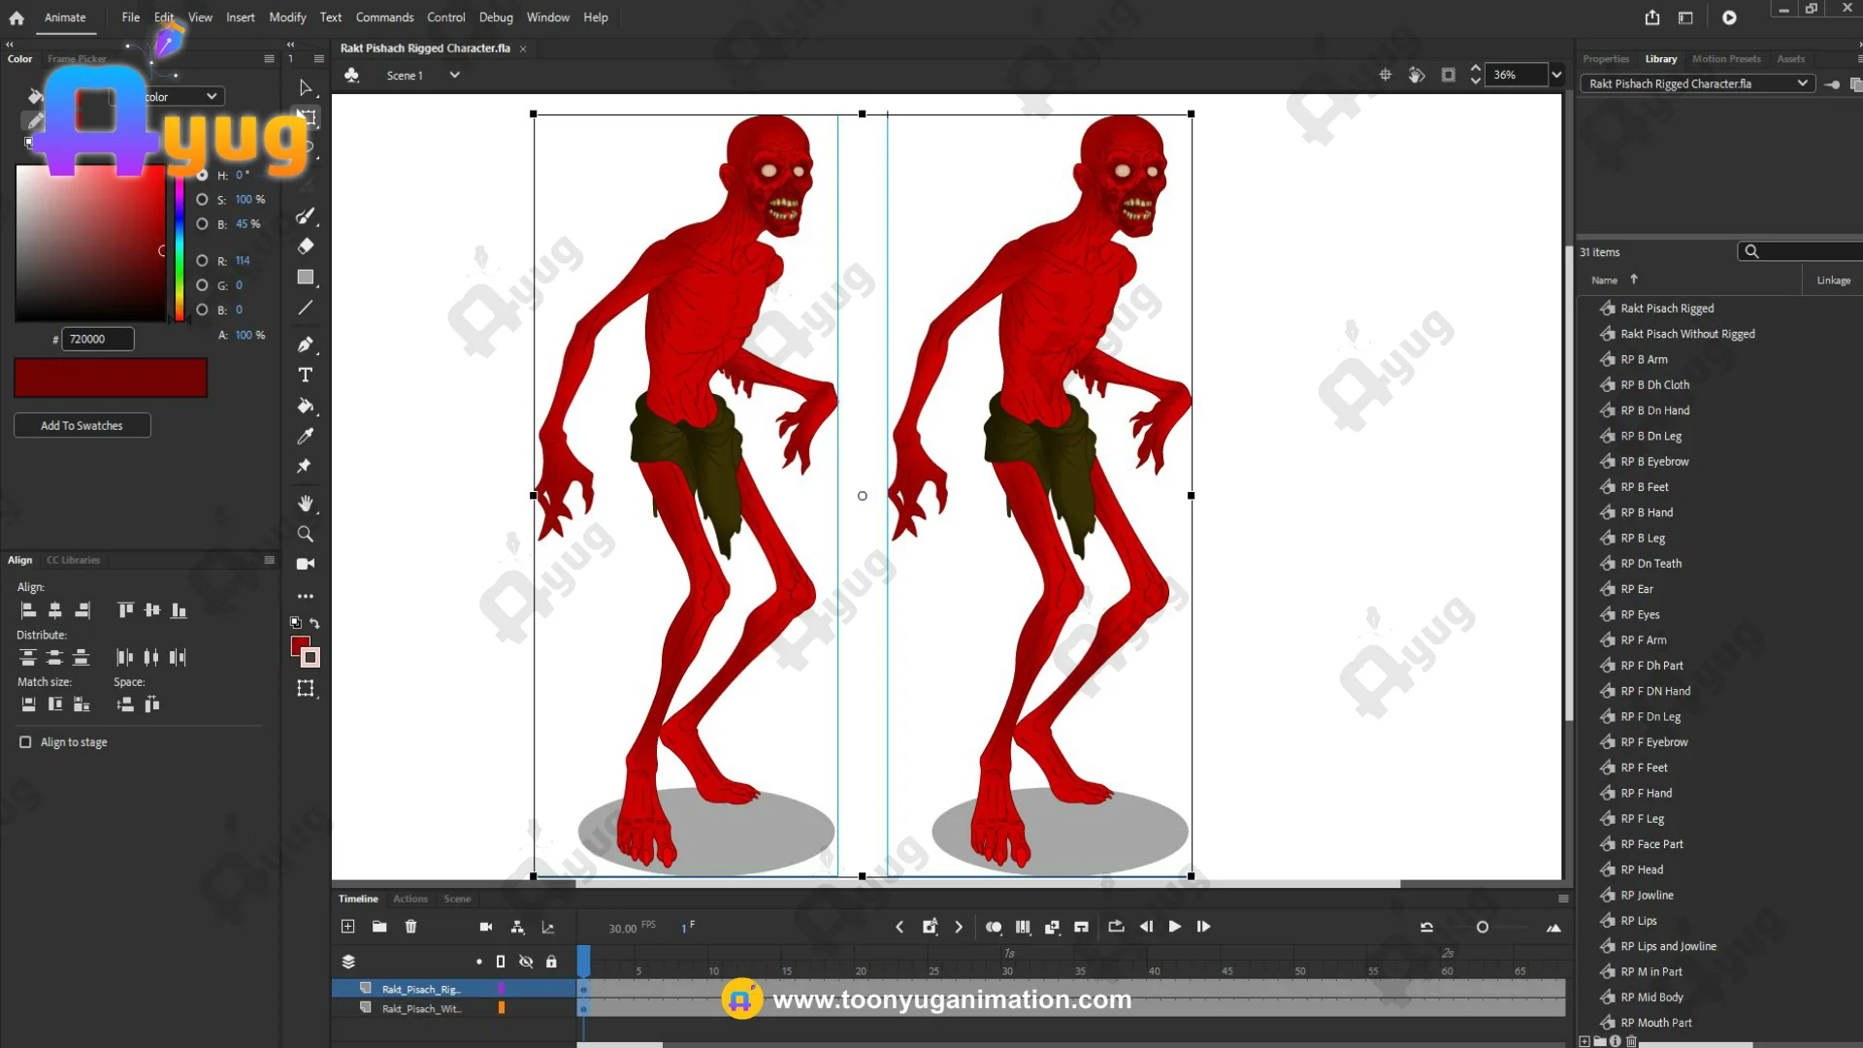Enable Align to stage checkbox

tap(25, 742)
